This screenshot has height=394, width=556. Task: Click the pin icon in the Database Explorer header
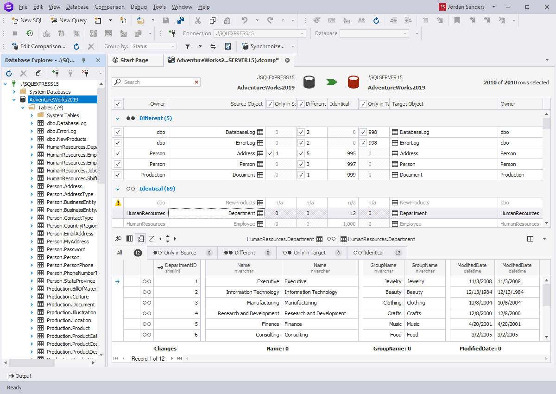tap(84, 60)
